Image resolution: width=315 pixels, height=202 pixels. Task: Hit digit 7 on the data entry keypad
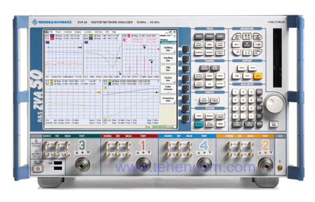tap(235, 92)
